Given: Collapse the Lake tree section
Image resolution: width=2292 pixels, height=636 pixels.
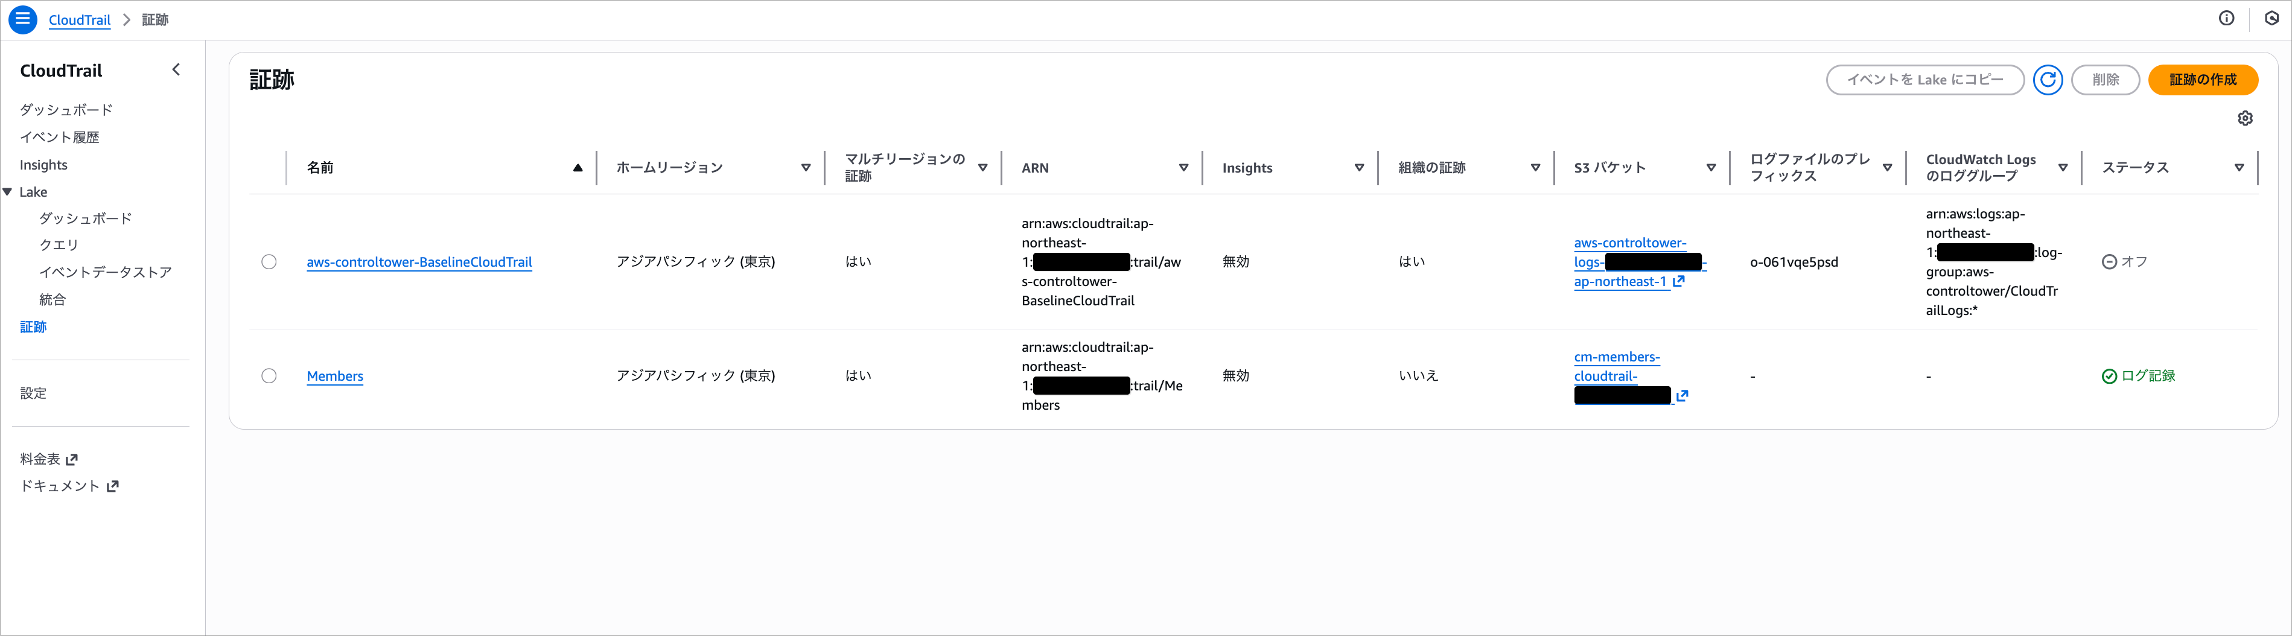Looking at the screenshot, I should coord(8,192).
